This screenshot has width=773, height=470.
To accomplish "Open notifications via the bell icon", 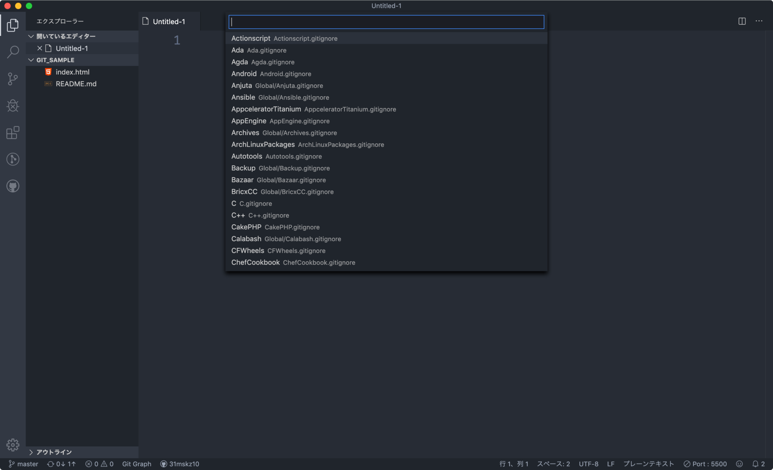I will (756, 464).
